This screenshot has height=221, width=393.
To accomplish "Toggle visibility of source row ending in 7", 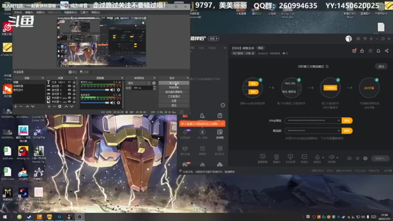I will (x=69, y=86).
